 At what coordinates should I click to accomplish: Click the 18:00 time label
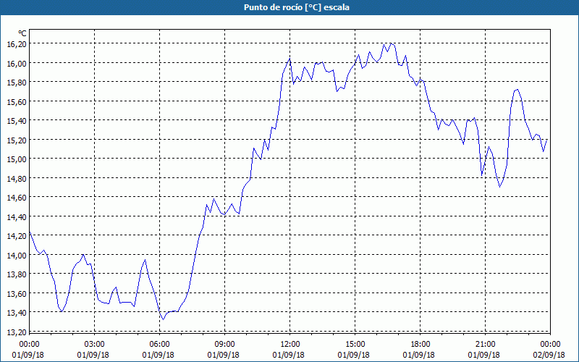click(x=420, y=345)
